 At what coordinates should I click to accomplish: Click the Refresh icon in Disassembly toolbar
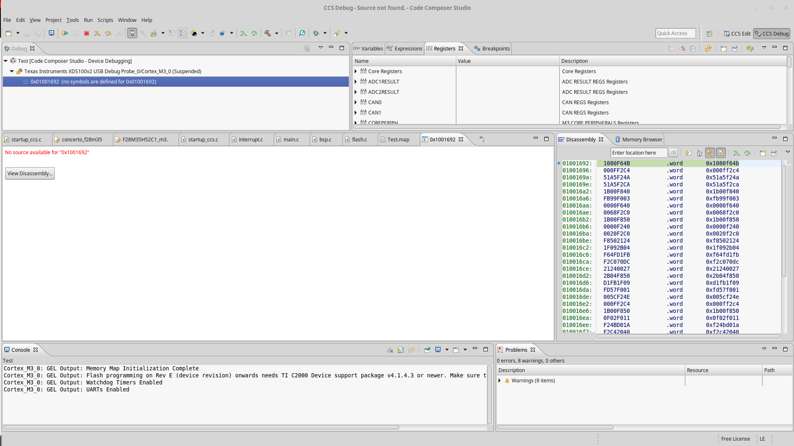(x=688, y=153)
